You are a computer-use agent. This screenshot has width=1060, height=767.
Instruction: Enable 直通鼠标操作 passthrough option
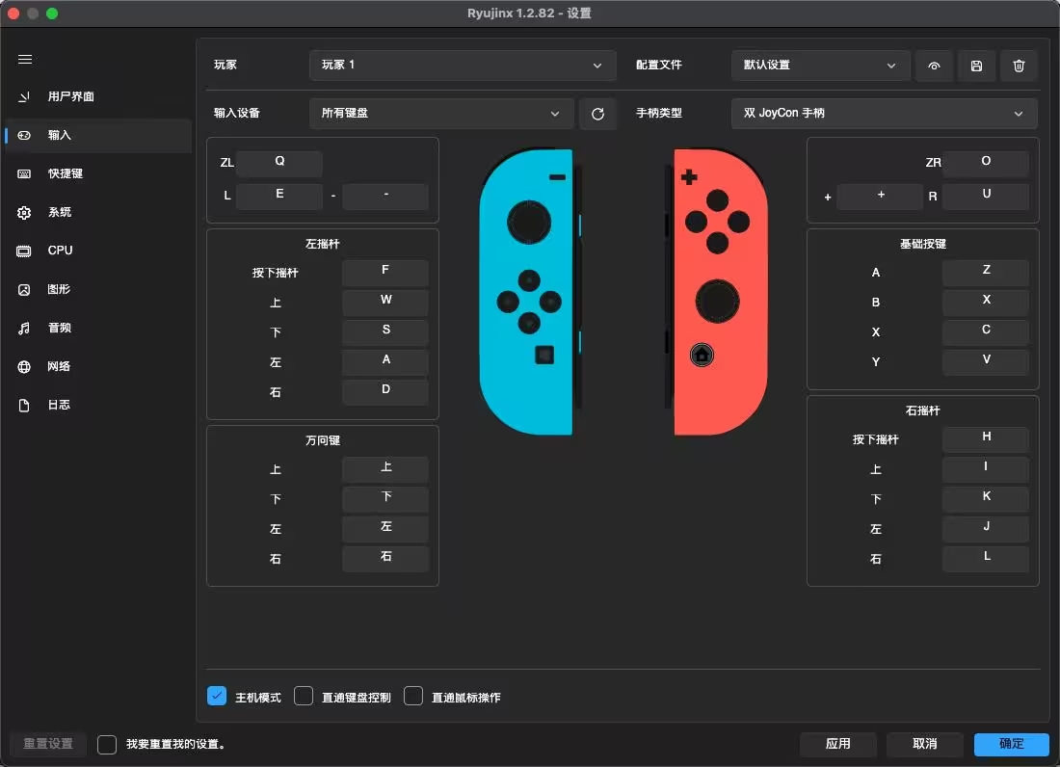click(x=413, y=696)
